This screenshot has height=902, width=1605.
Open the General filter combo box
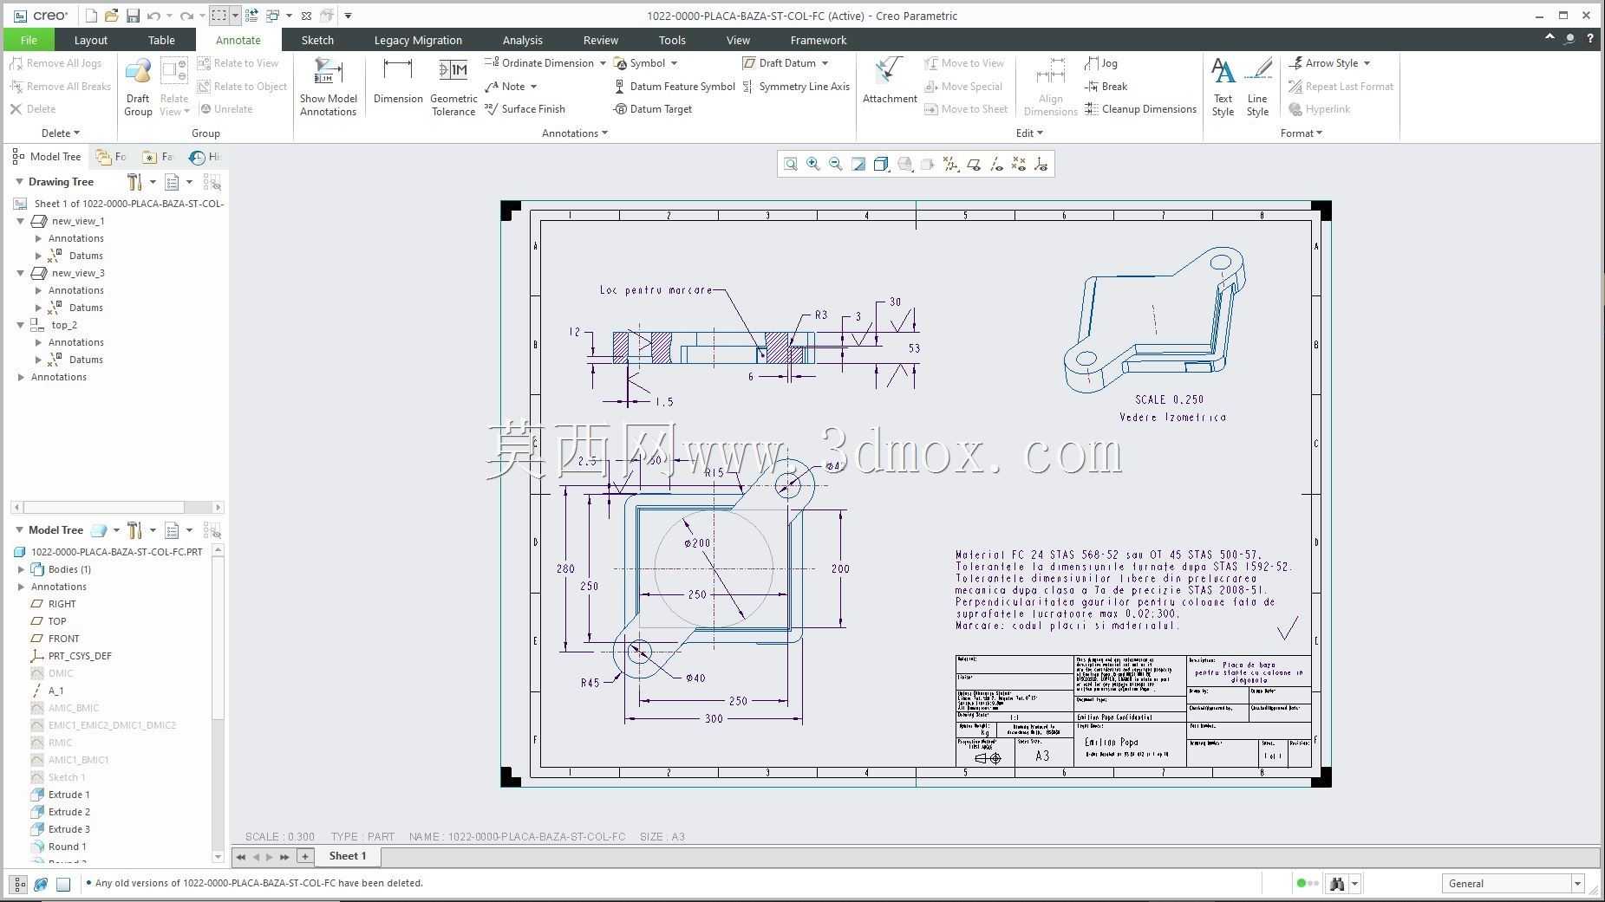tap(1513, 884)
